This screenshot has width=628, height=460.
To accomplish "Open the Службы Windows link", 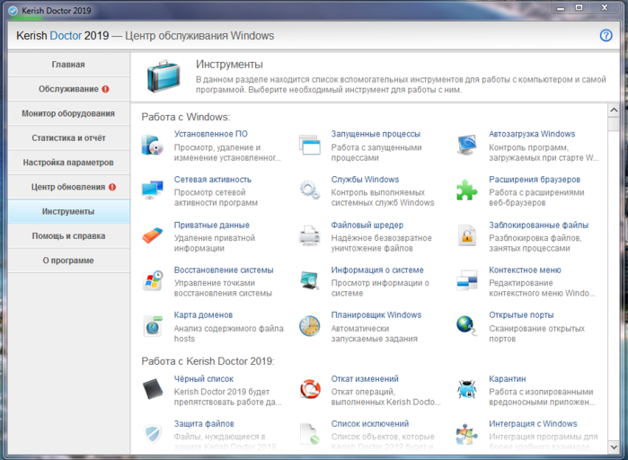I will click(365, 180).
